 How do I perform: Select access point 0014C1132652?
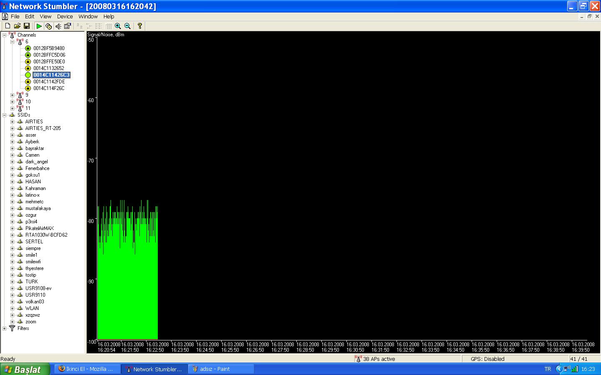tap(49, 68)
